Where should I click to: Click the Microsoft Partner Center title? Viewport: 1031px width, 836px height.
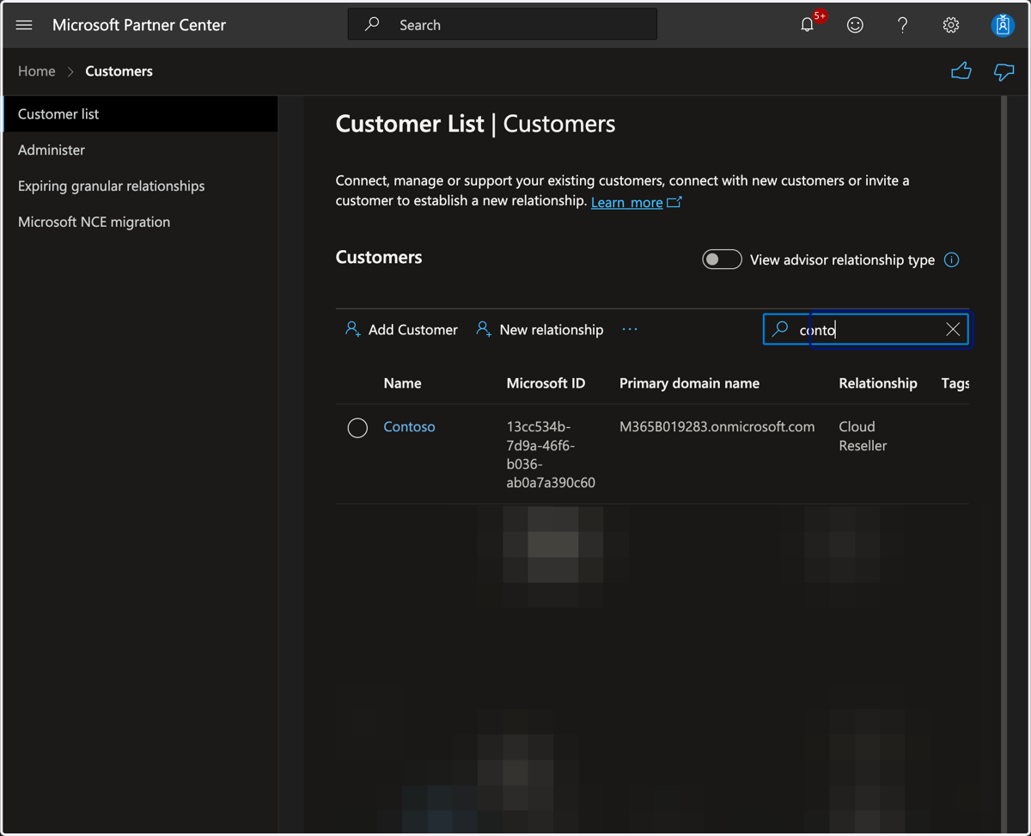pos(139,25)
